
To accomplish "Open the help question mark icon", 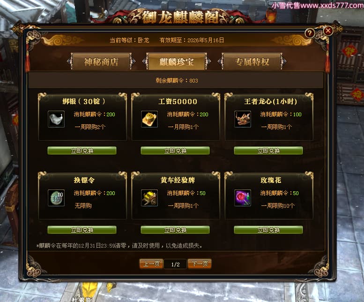I will 310,33.
